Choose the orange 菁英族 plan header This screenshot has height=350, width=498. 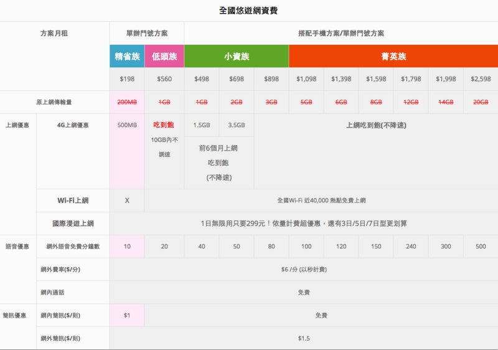tap(393, 57)
